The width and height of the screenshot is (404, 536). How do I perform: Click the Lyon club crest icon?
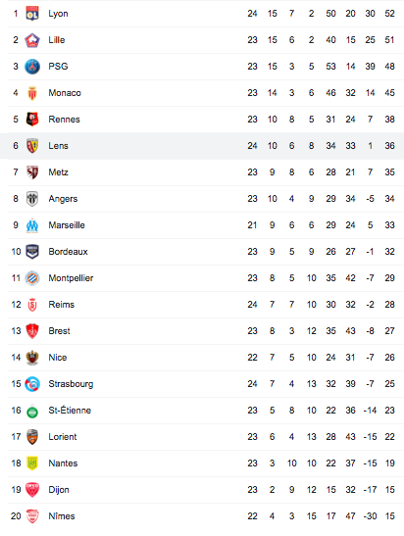(x=32, y=14)
